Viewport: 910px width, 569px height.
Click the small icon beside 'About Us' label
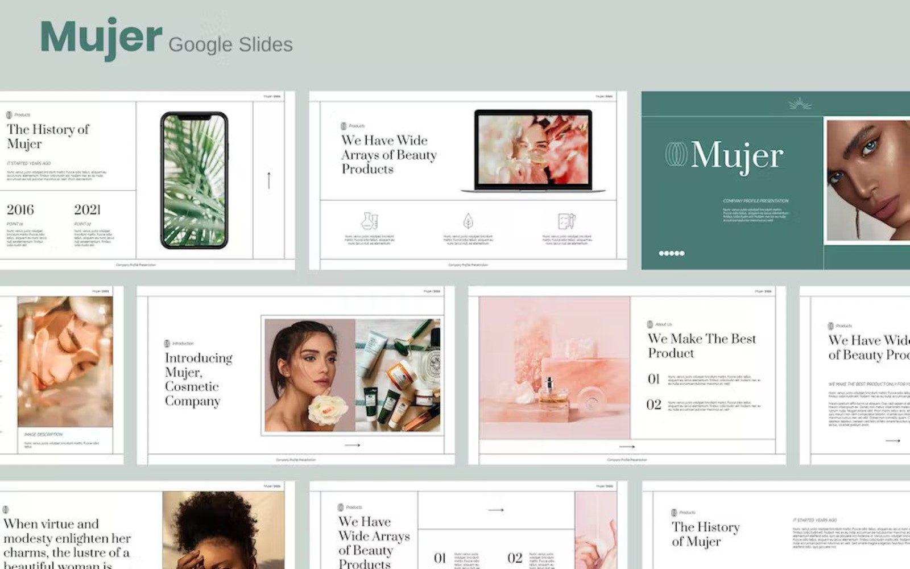[650, 324]
